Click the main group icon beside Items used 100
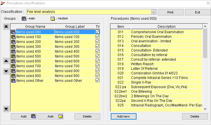The width and height of the screenshot is (211, 125). pos(13,37)
